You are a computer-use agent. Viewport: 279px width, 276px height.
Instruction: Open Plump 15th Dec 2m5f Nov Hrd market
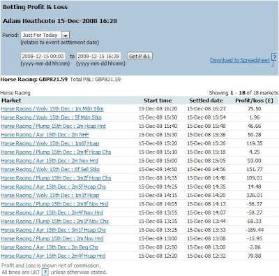click(54, 204)
